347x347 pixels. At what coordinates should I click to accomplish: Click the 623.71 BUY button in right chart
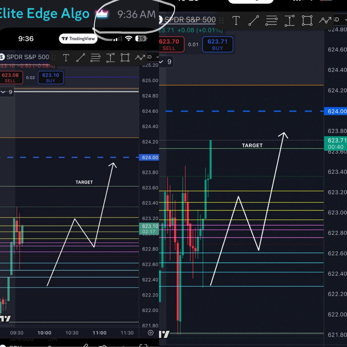tap(217, 45)
